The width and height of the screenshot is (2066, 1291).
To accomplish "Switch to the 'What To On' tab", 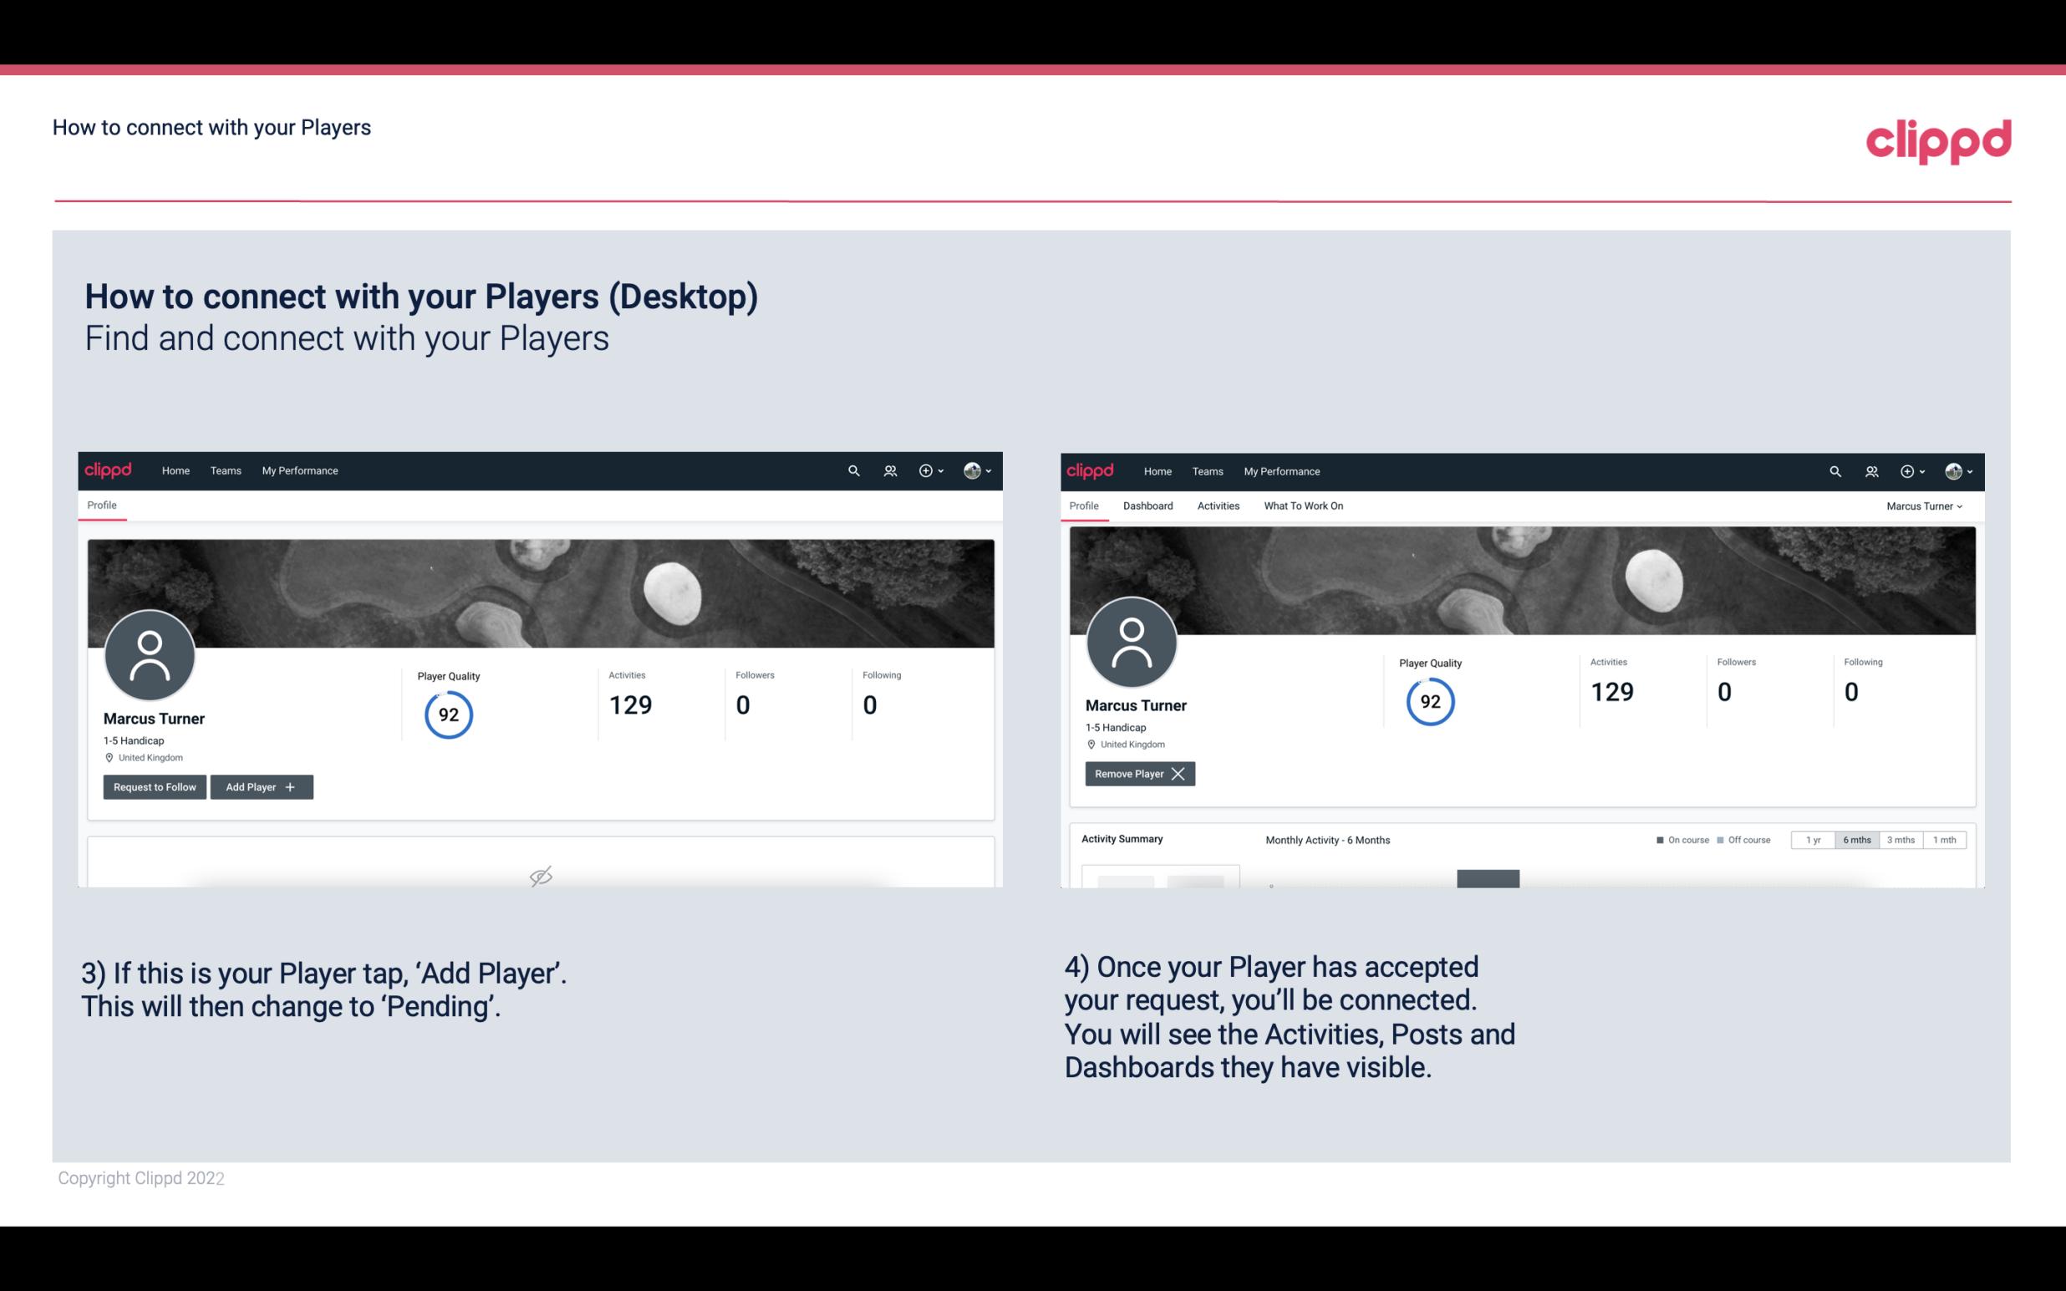I will pos(1303,506).
